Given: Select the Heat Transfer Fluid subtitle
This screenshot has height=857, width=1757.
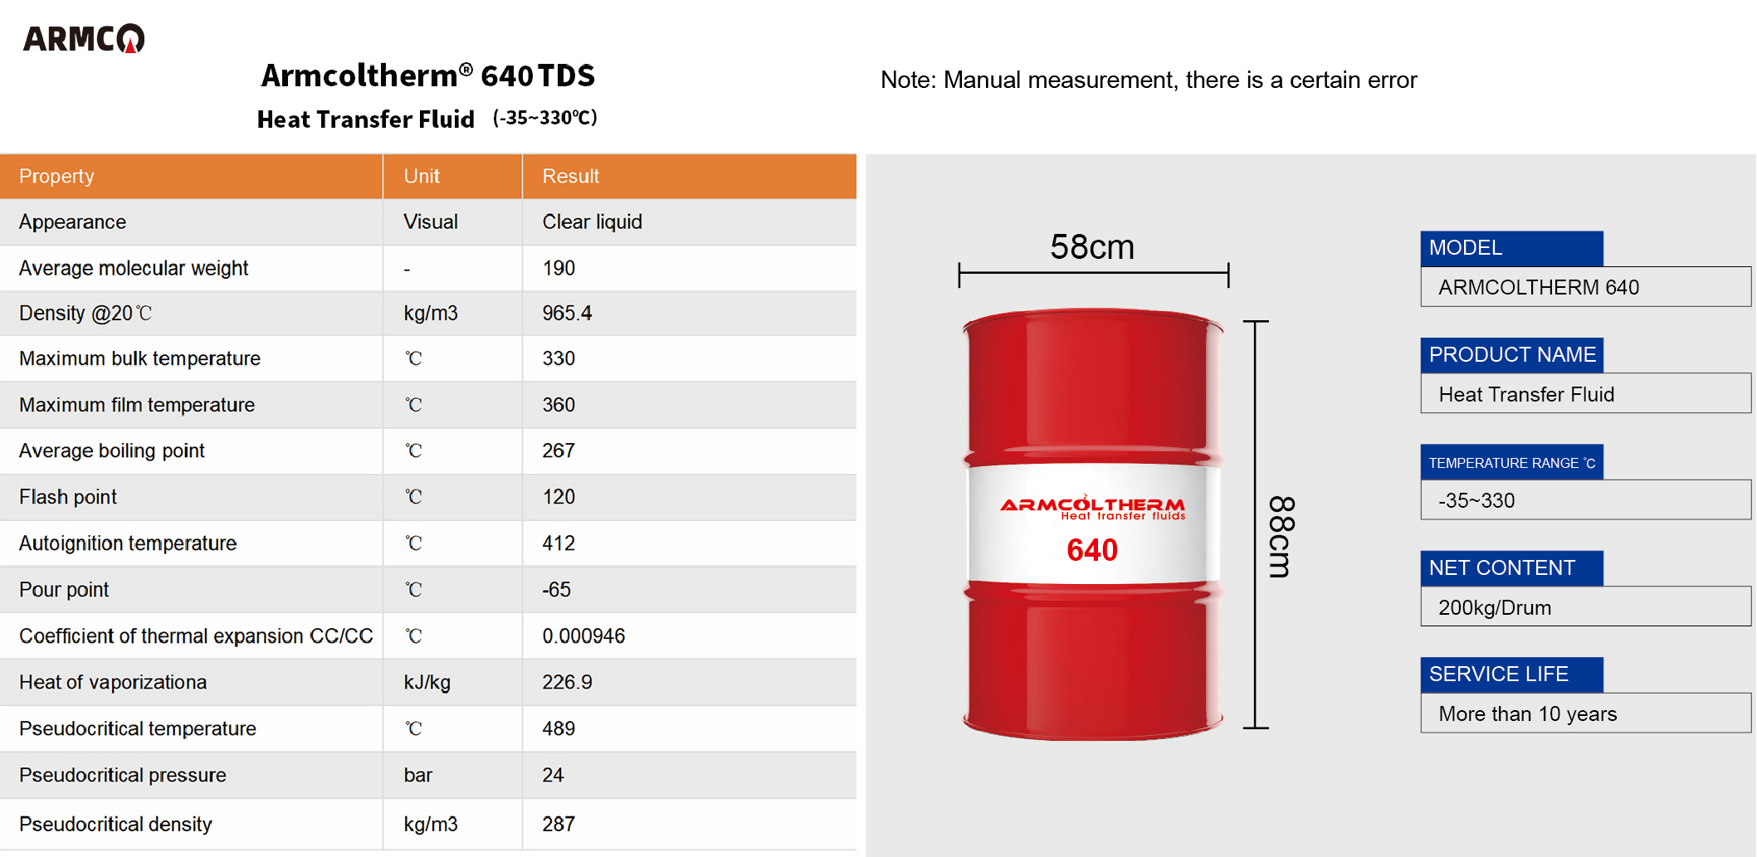Looking at the screenshot, I should 366,119.
